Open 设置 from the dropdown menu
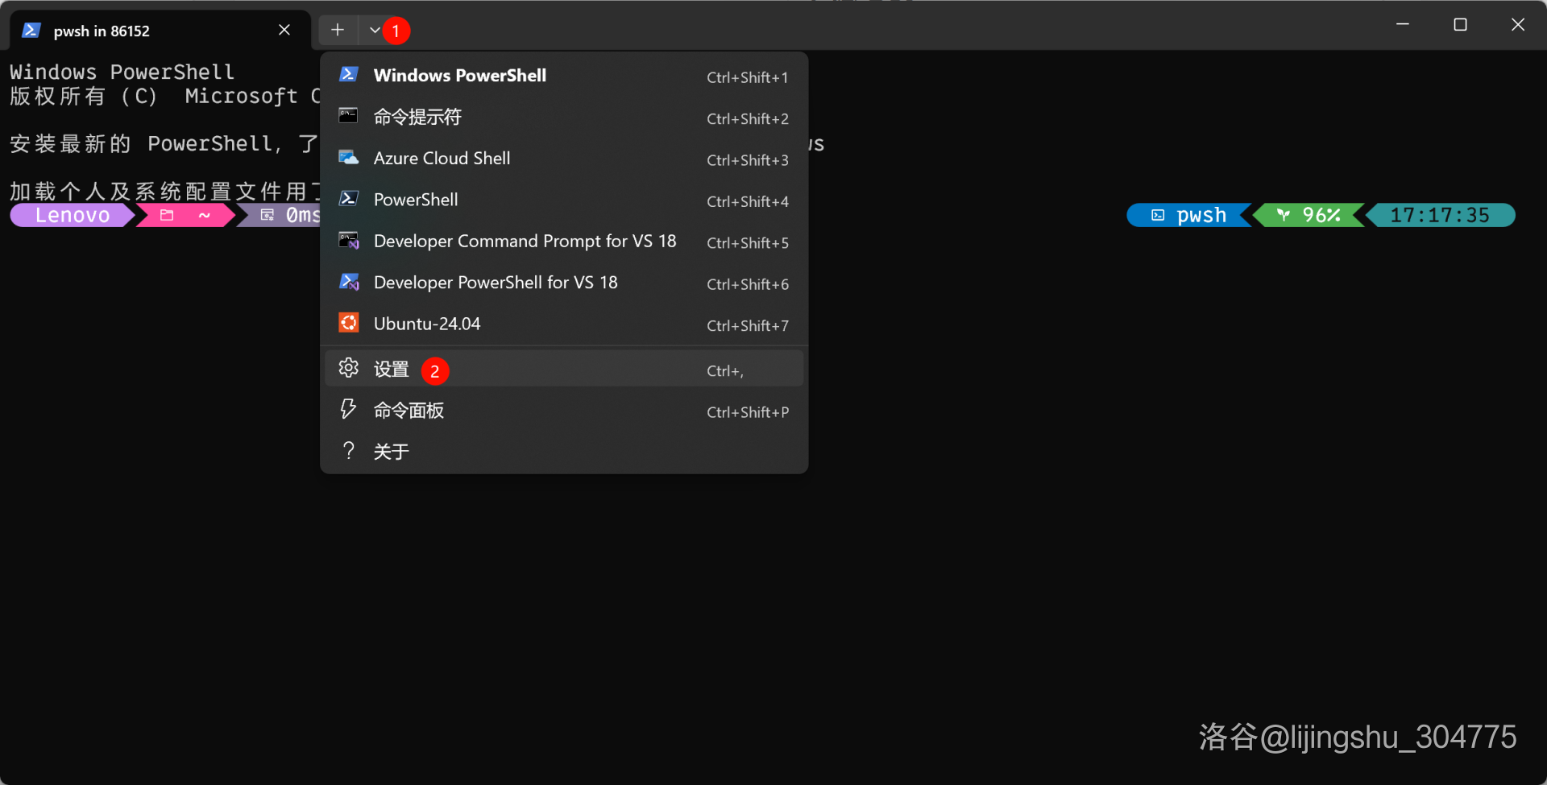Viewport: 1547px width, 785px height. [392, 370]
